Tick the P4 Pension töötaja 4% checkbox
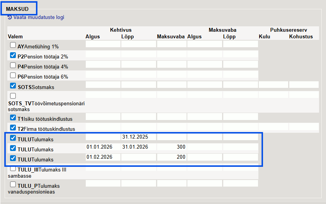Image resolution: width=326 pixels, height=204 pixels. (13, 65)
